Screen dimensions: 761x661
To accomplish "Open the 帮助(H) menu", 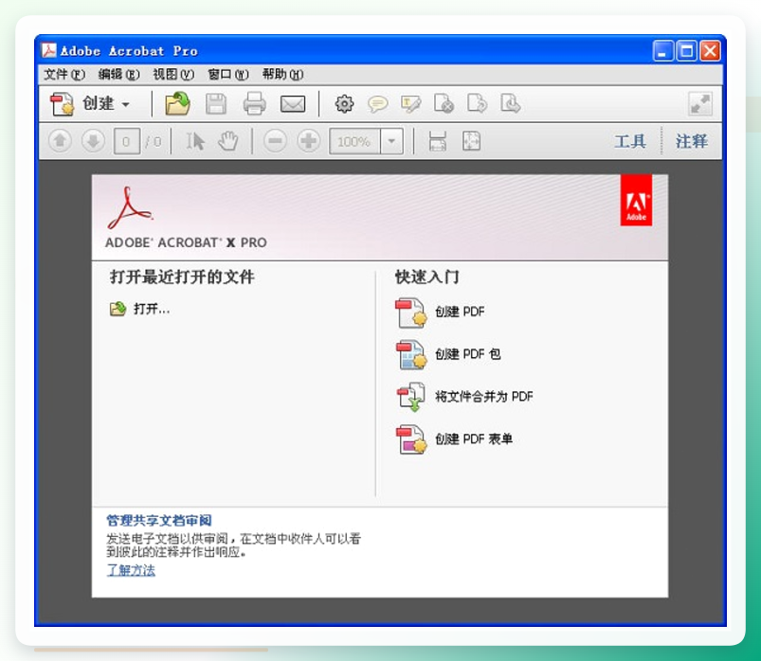I will pyautogui.click(x=283, y=74).
